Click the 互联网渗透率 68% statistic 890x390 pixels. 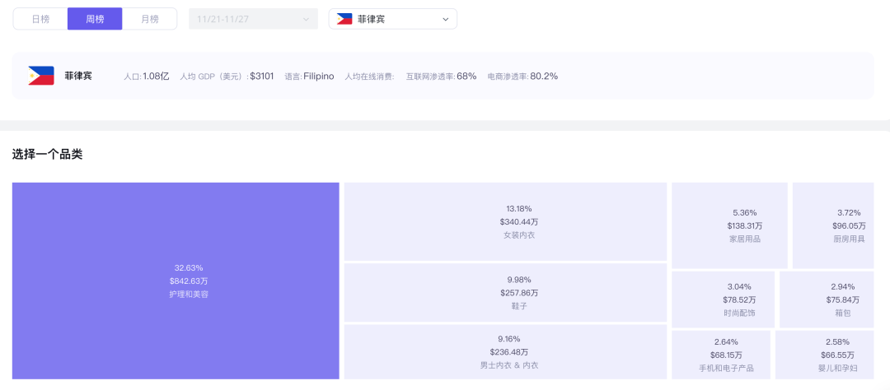[x=441, y=76]
